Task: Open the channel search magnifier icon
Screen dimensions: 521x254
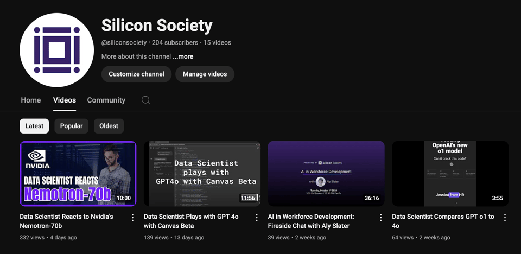Action: [x=145, y=100]
